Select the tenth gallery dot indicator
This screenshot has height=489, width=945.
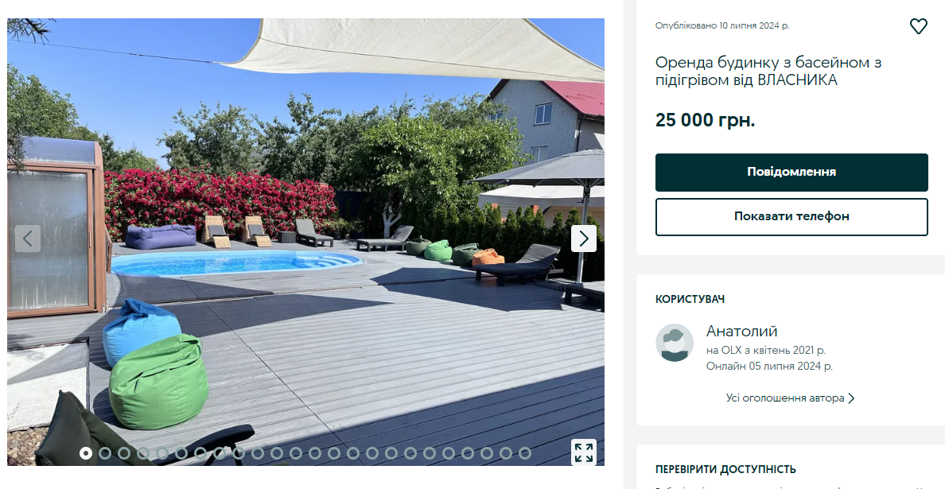258,453
